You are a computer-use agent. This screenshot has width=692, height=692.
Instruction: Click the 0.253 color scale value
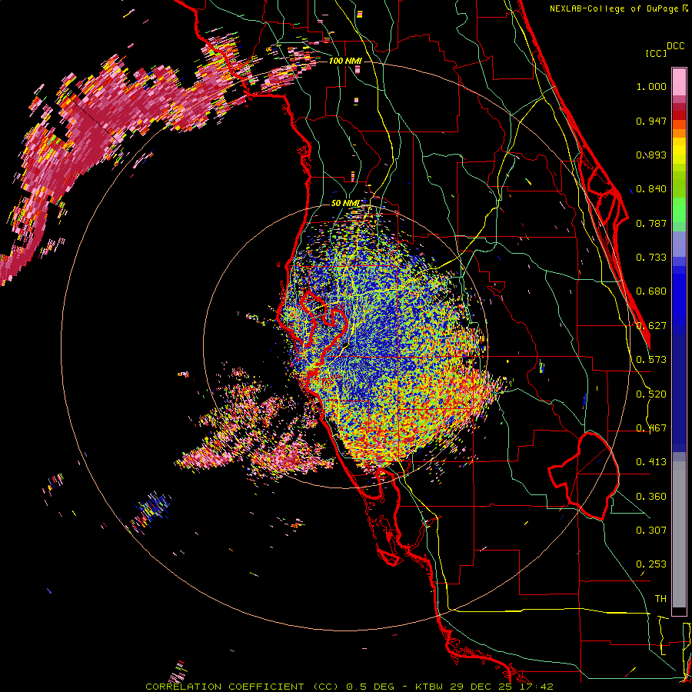pos(651,564)
